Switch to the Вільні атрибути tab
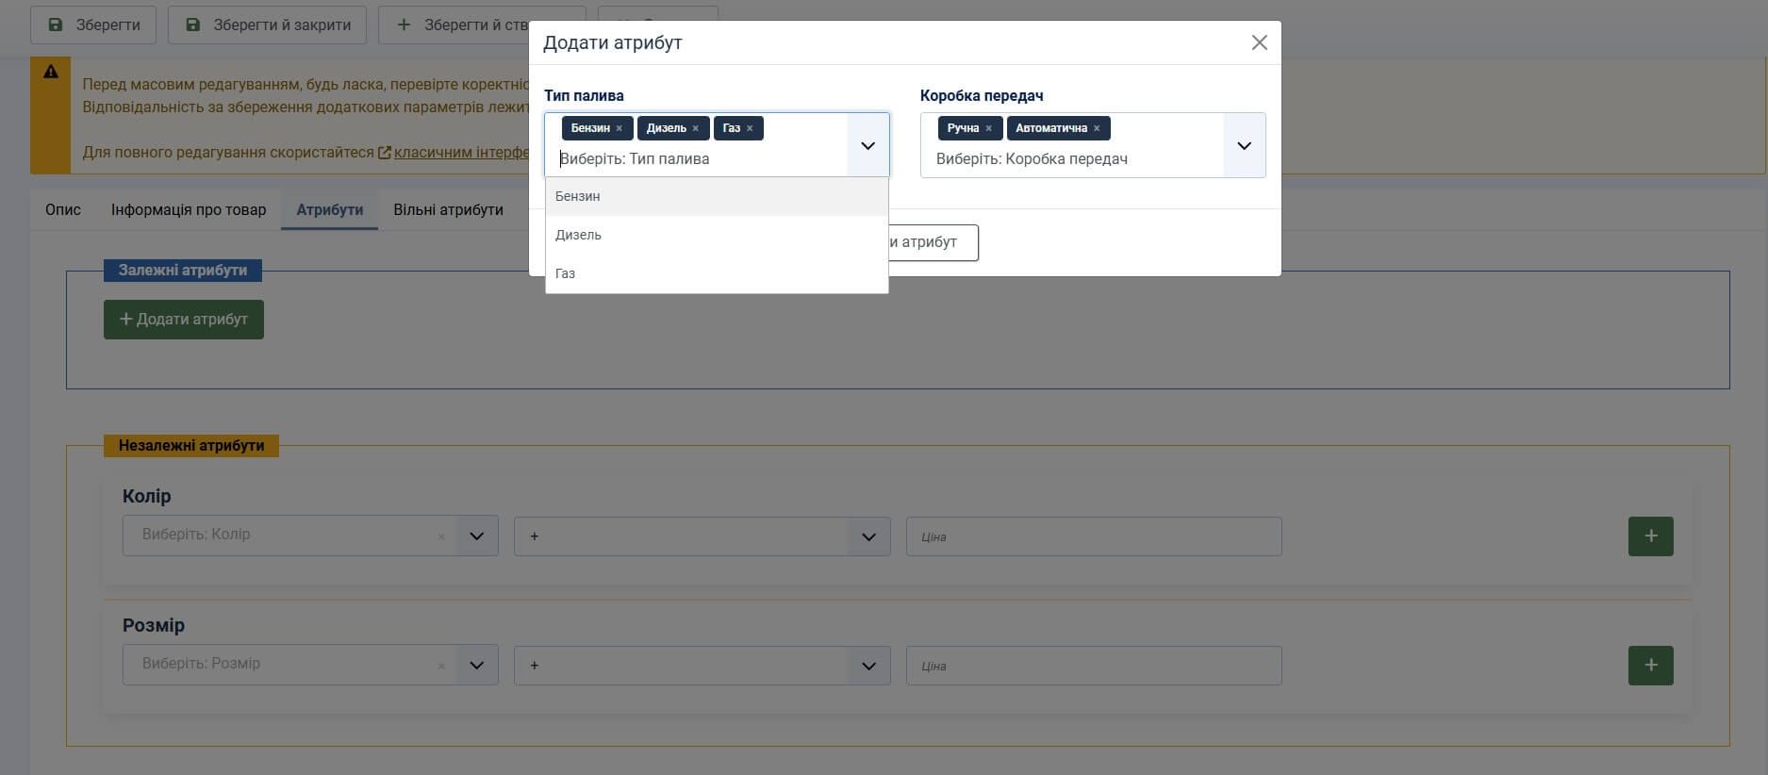This screenshot has height=775, width=1768. (x=448, y=209)
